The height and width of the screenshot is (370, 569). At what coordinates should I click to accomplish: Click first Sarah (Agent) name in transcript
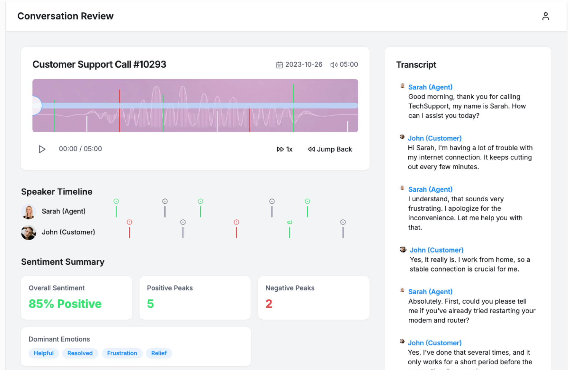(x=430, y=87)
